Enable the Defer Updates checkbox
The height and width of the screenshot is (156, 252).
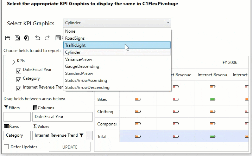tap(6, 147)
